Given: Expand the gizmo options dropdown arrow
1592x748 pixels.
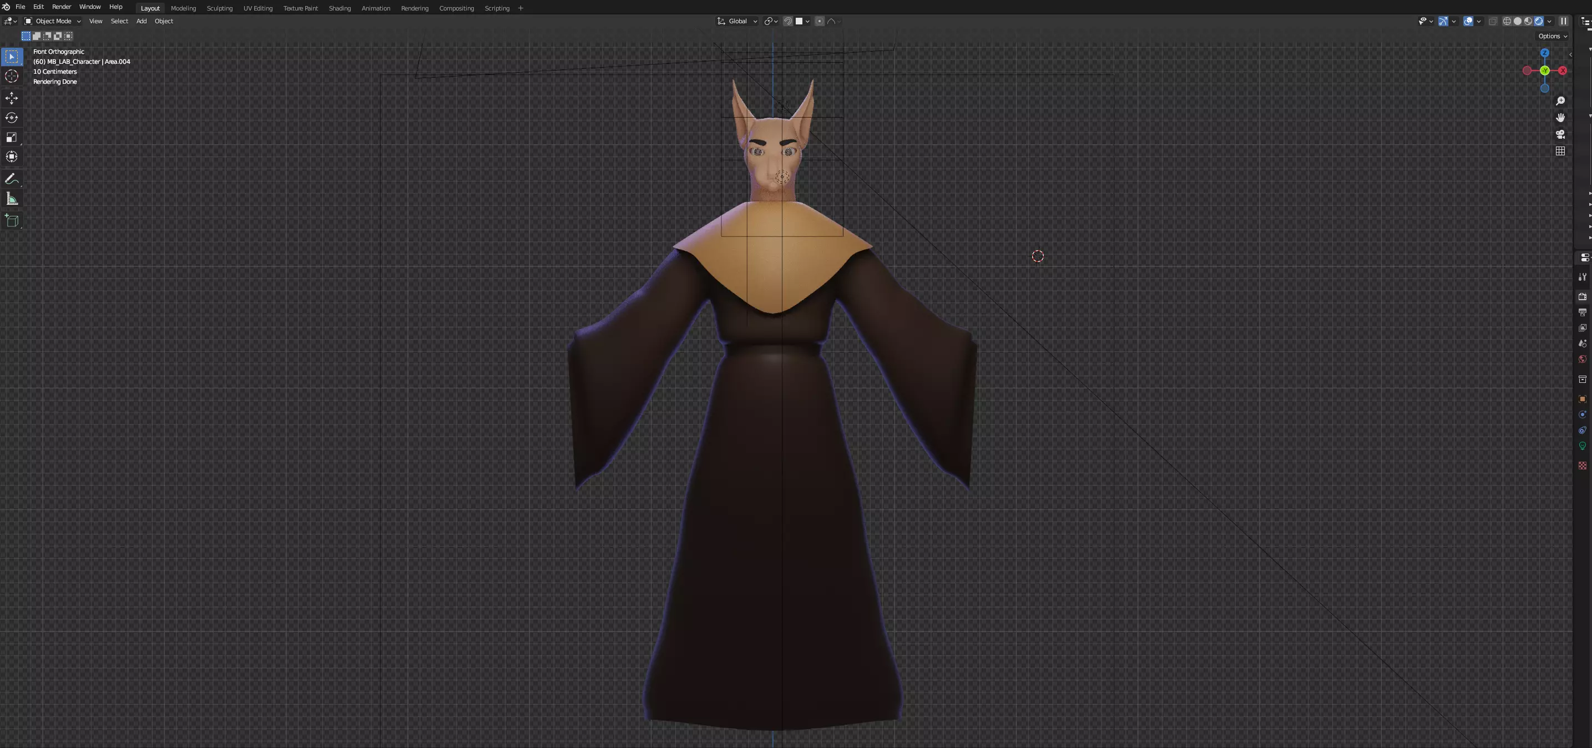Looking at the screenshot, I should click(x=1454, y=21).
